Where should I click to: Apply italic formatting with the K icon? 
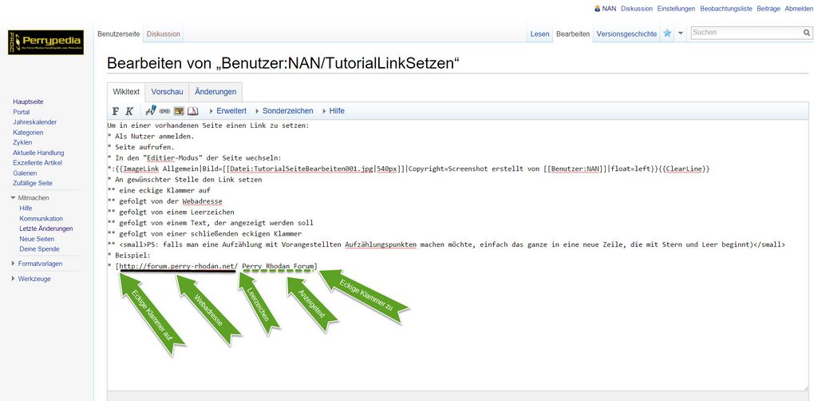click(x=129, y=111)
